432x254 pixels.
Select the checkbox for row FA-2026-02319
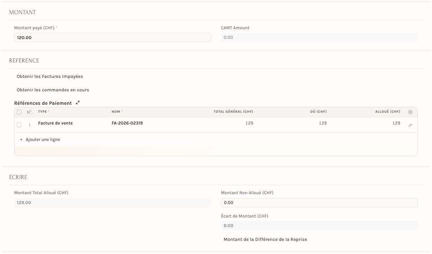coord(19,125)
